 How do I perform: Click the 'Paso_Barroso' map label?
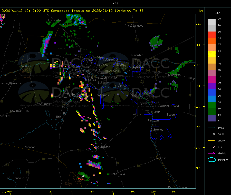(157, 158)
